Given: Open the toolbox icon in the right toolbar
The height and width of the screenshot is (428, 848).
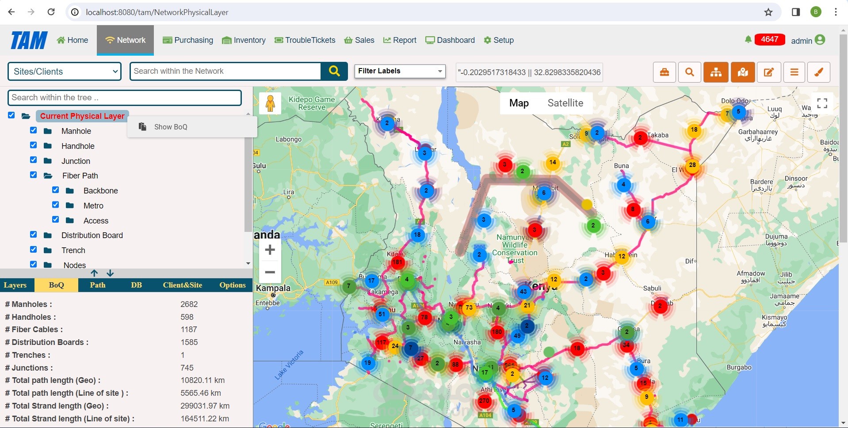Looking at the screenshot, I should pos(665,72).
